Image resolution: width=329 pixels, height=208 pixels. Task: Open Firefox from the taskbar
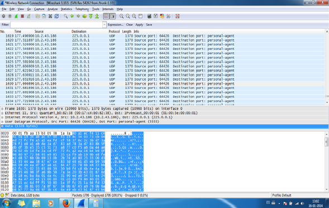click(x=66, y=203)
